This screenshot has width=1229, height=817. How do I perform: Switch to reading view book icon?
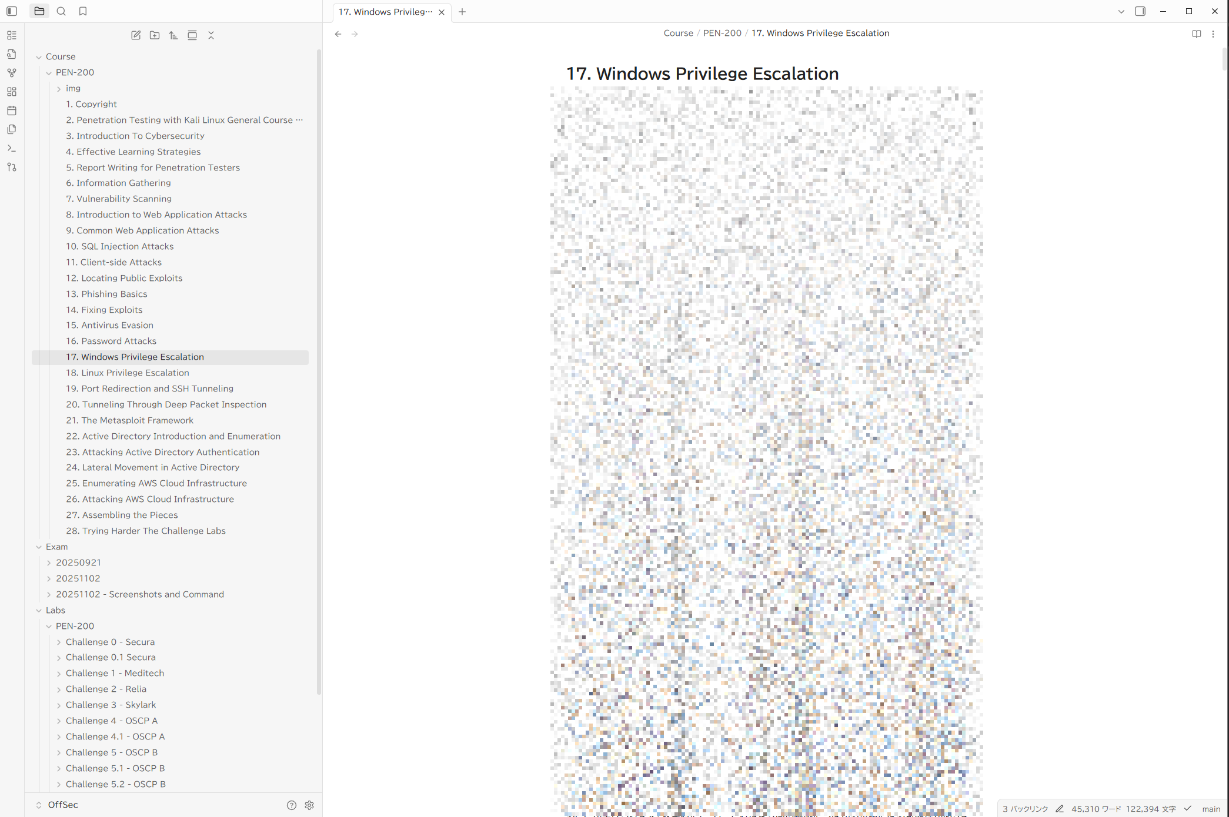1197,34
